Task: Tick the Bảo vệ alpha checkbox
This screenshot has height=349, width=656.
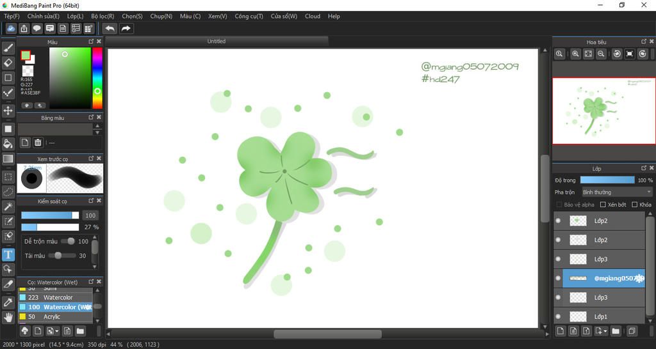Action: pyautogui.click(x=559, y=205)
